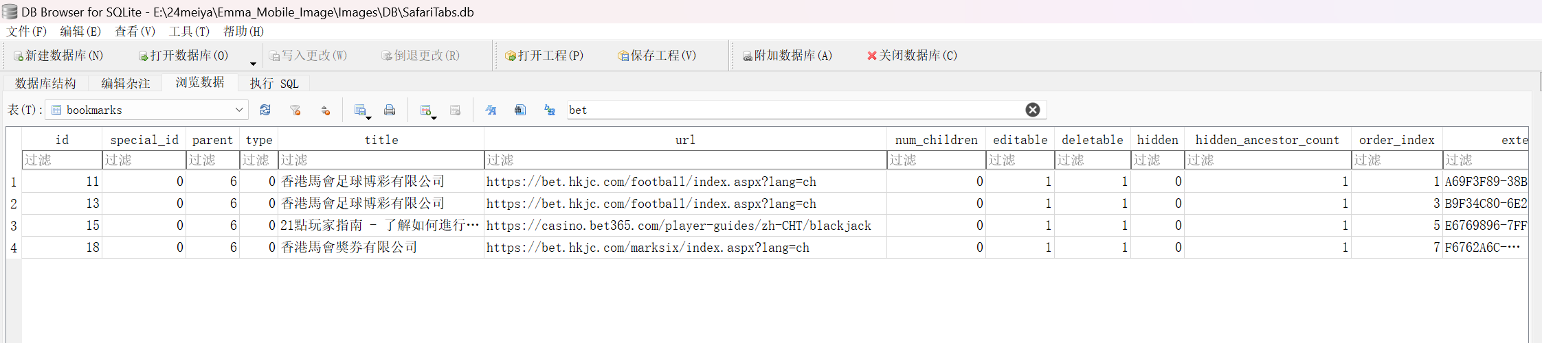Click 打开工程(P) toolbar button
The height and width of the screenshot is (343, 1542).
544,56
